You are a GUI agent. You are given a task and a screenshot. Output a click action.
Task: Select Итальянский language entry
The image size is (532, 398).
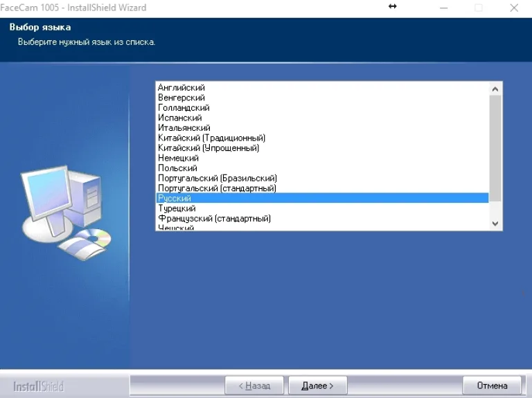click(322, 128)
